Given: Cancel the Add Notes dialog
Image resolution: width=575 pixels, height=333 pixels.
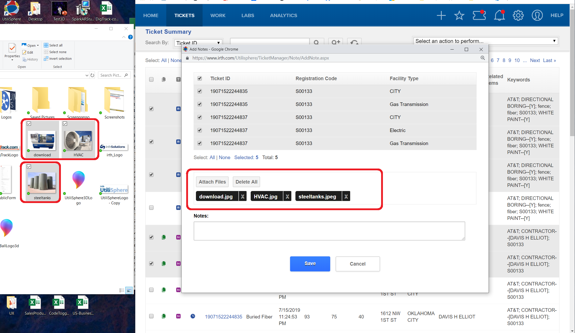Looking at the screenshot, I should (358, 264).
